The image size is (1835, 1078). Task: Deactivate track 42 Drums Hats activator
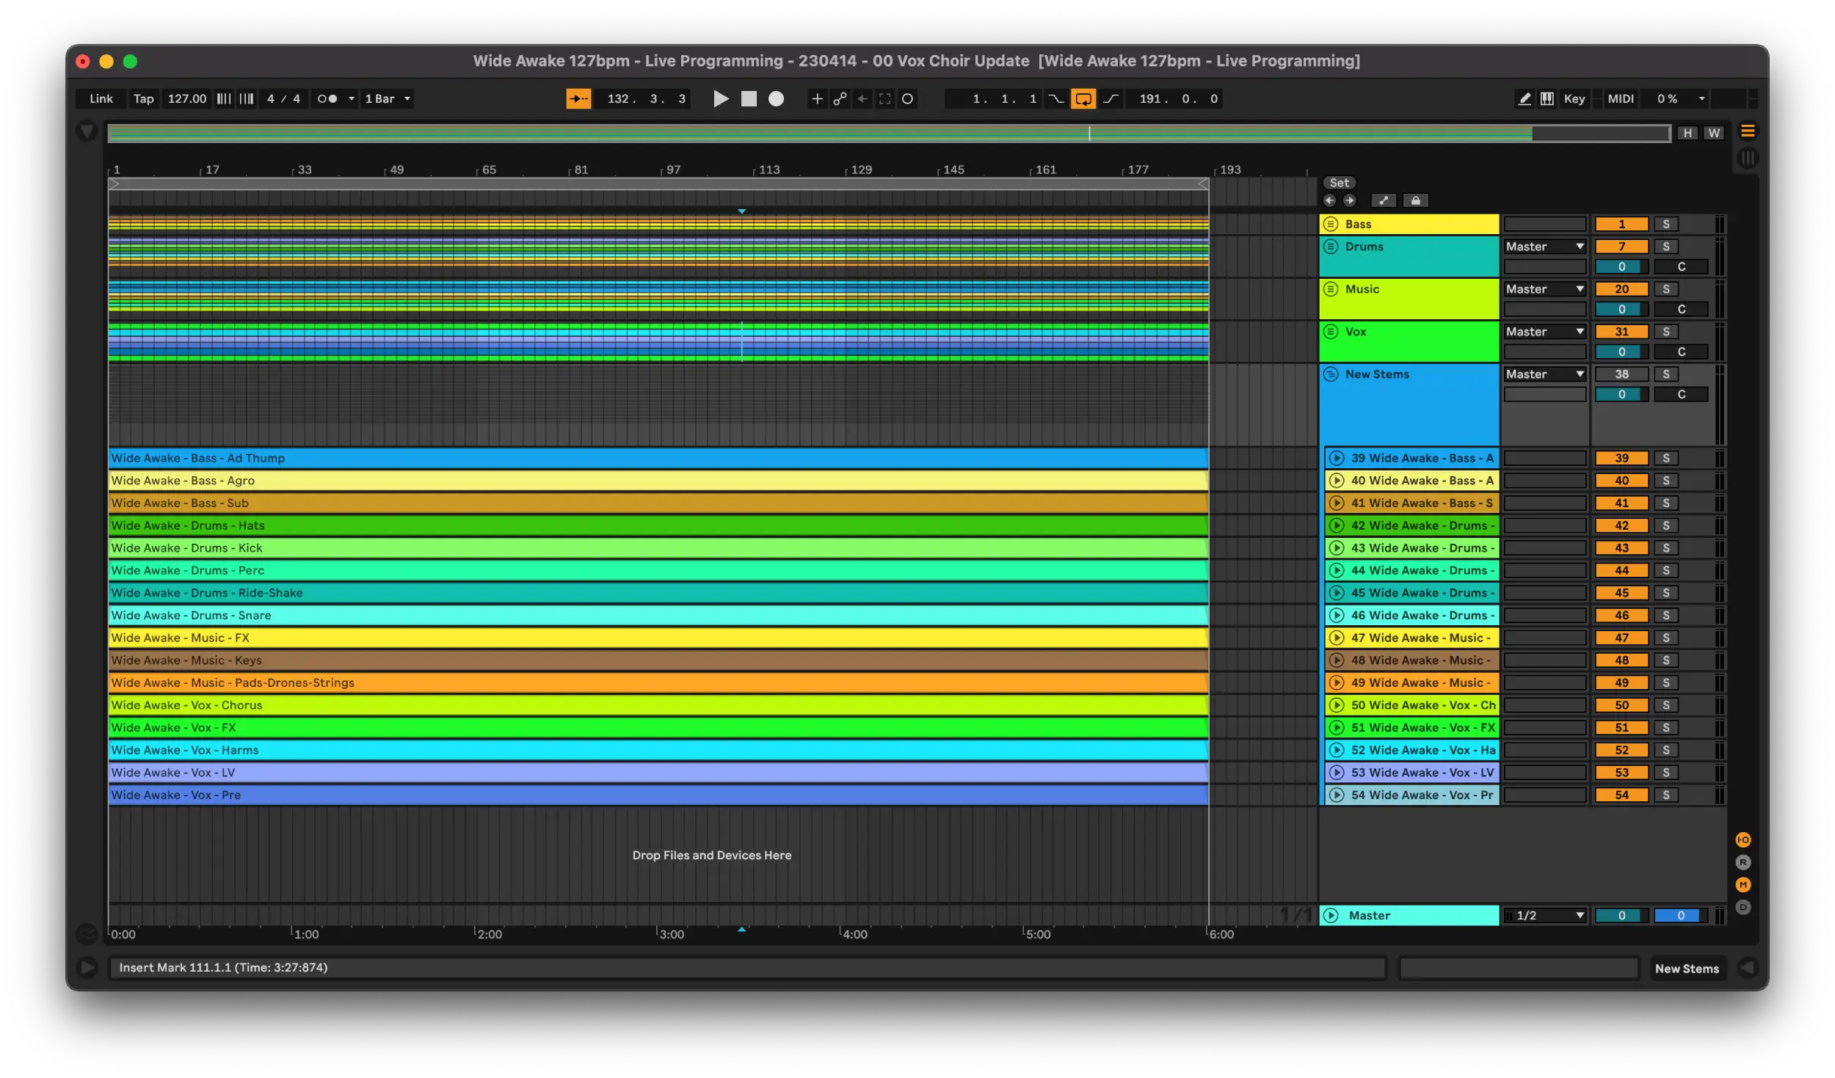click(1621, 525)
